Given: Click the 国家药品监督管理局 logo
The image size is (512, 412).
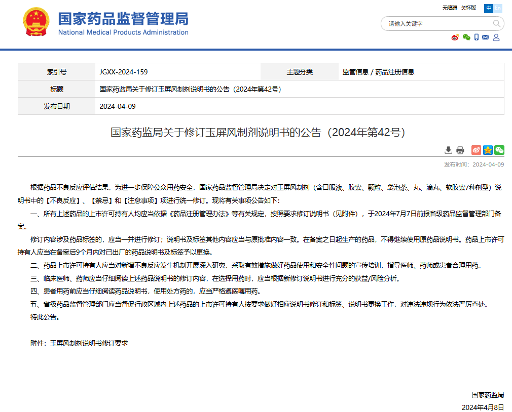Looking at the screenshot, I should click(x=36, y=22).
